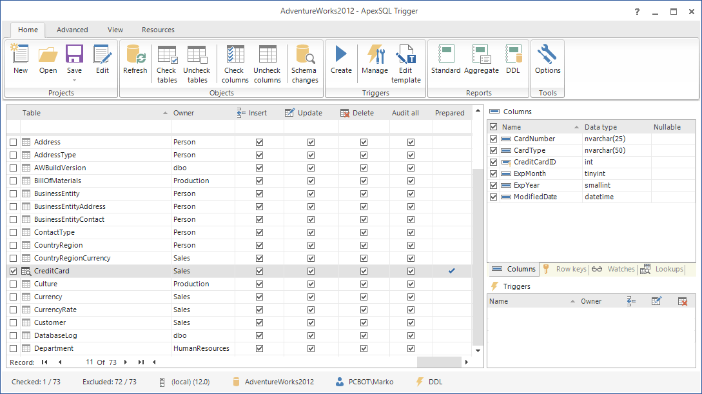The image size is (702, 394).
Task: Click the Edit button in Projects group
Action: click(102, 61)
